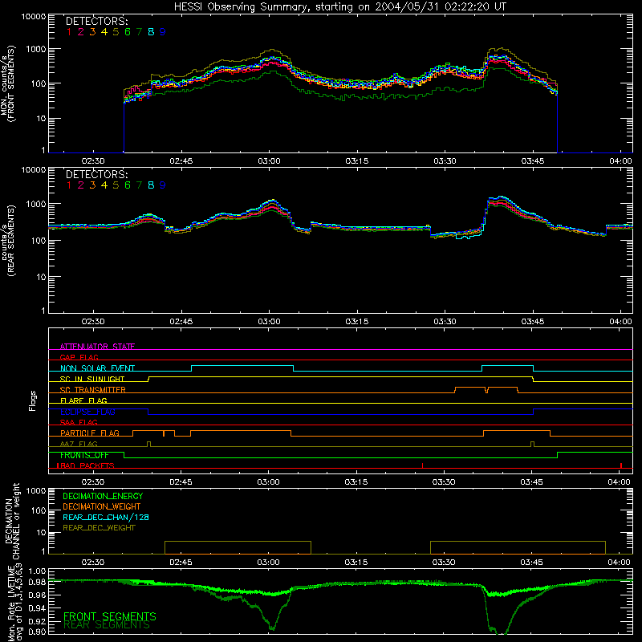Click the FLARE_FLAG label
This screenshot has height=642, width=642.
point(83,400)
